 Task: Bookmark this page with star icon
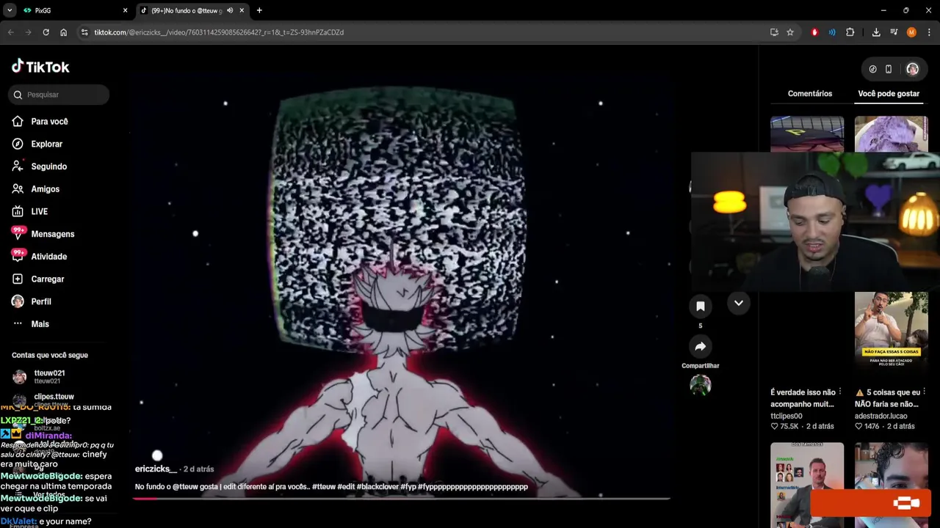[790, 32]
